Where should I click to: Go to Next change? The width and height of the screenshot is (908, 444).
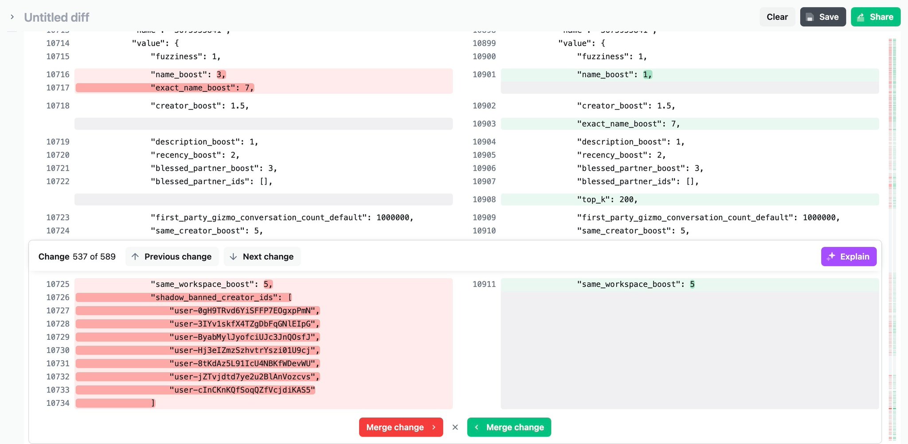pyautogui.click(x=262, y=256)
